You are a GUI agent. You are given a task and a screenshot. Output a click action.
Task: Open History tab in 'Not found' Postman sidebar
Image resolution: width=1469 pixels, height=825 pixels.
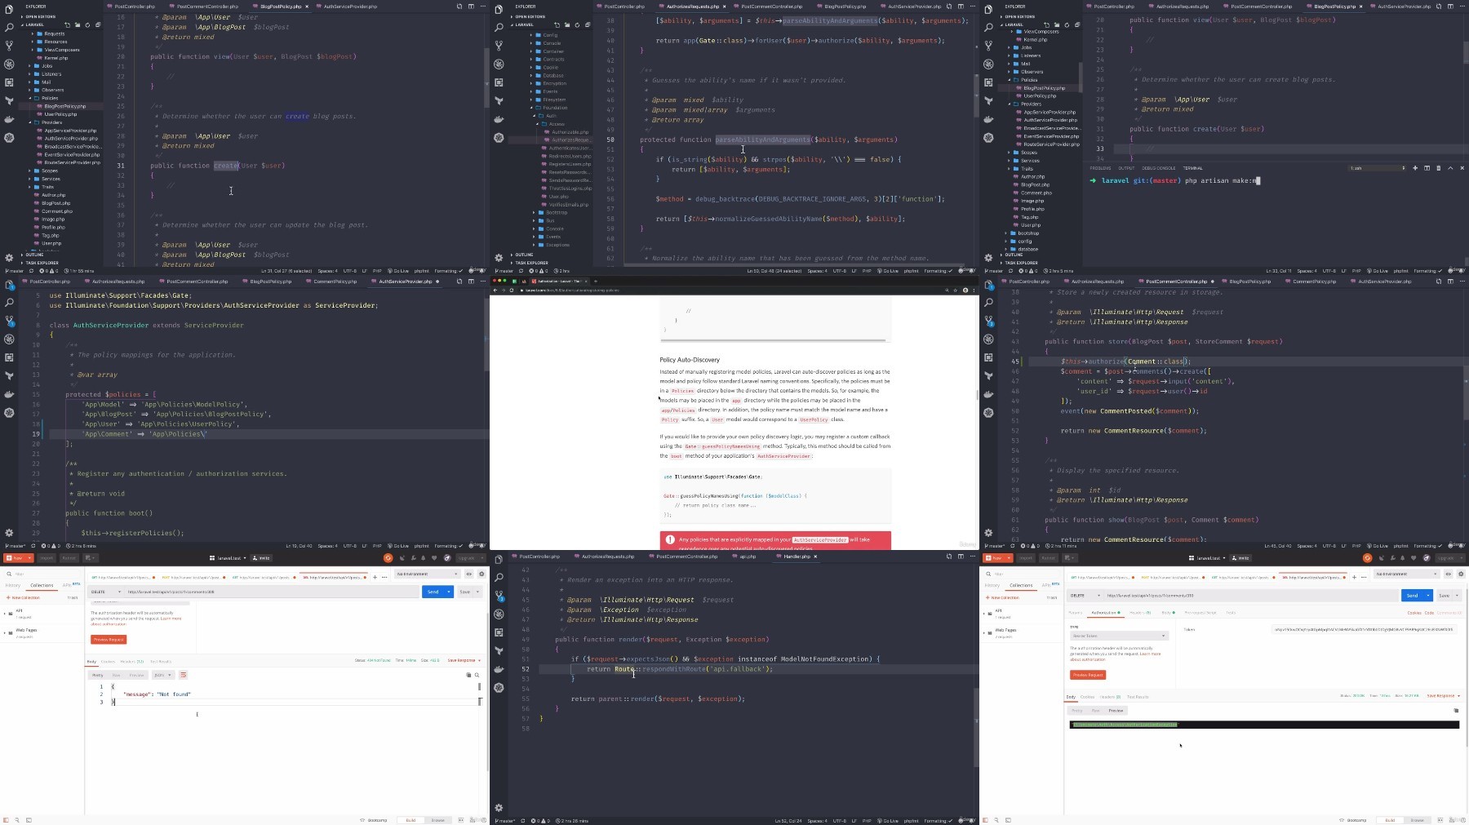click(x=13, y=585)
